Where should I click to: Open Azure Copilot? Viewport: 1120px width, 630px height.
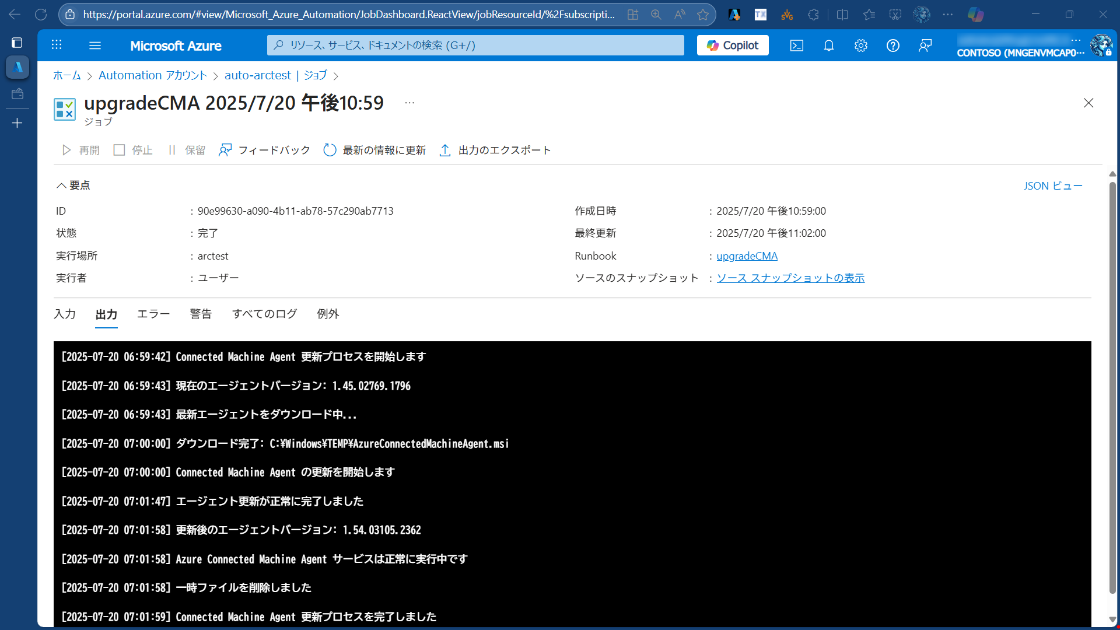pos(732,45)
